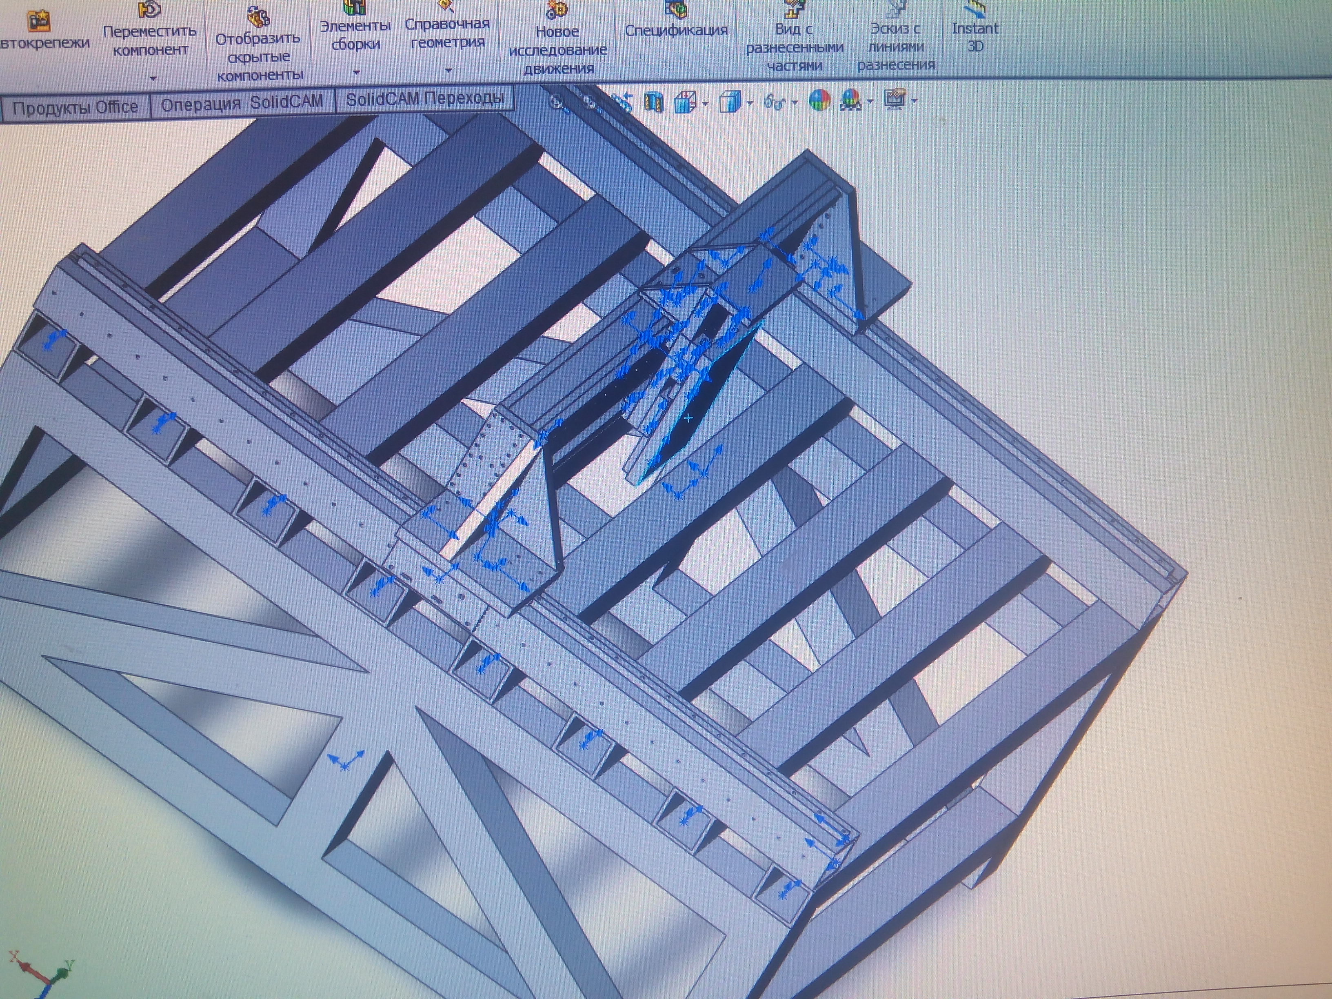The width and height of the screenshot is (1332, 999).
Task: Expand Display Style dropdown arrow
Action: pos(750,103)
